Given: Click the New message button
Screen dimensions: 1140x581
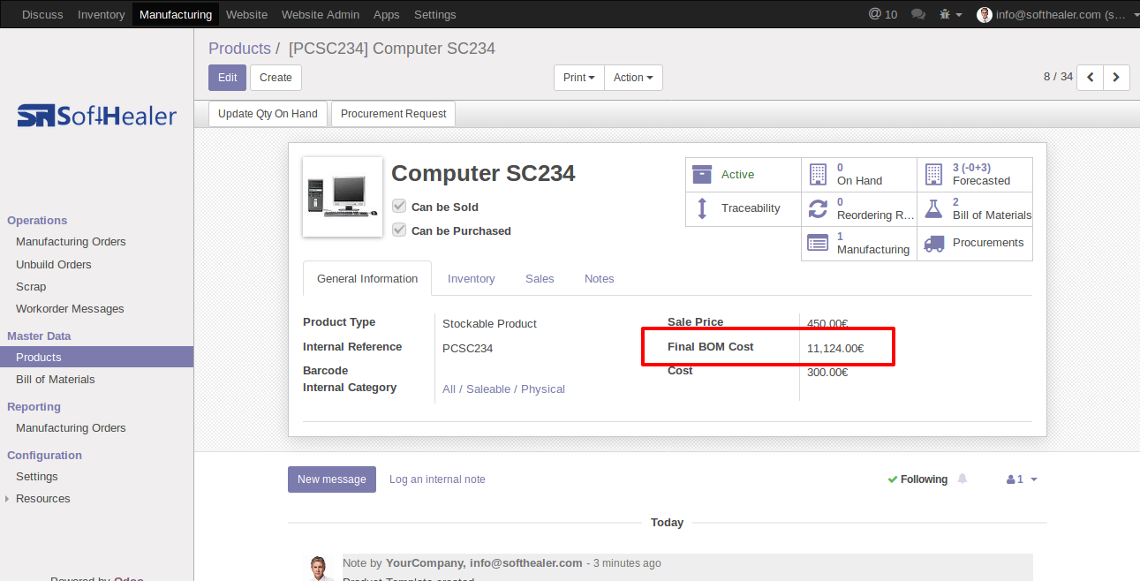Looking at the screenshot, I should 332,479.
